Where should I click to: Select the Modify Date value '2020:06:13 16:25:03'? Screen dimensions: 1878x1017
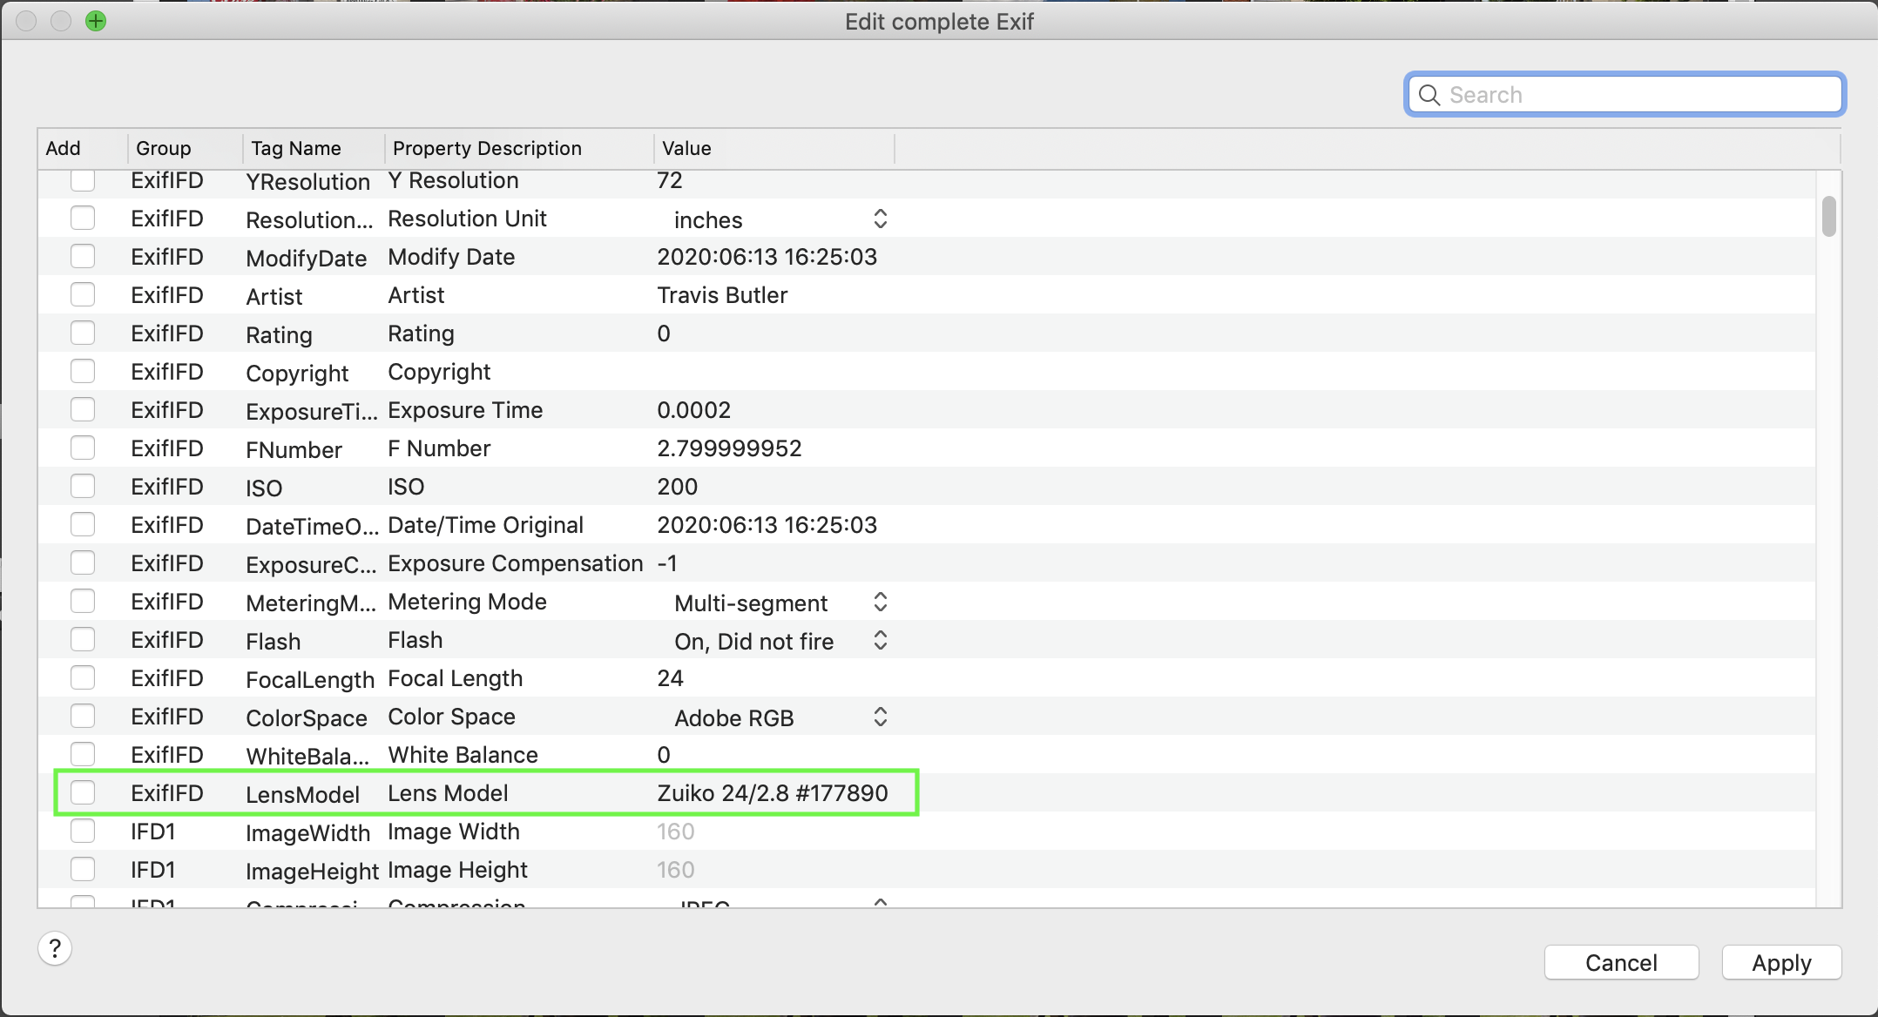(767, 257)
